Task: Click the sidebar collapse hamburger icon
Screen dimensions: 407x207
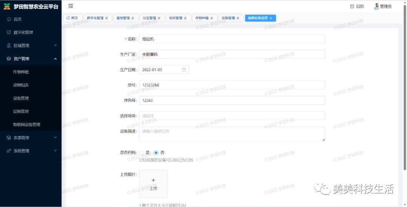Action: (x=70, y=6)
